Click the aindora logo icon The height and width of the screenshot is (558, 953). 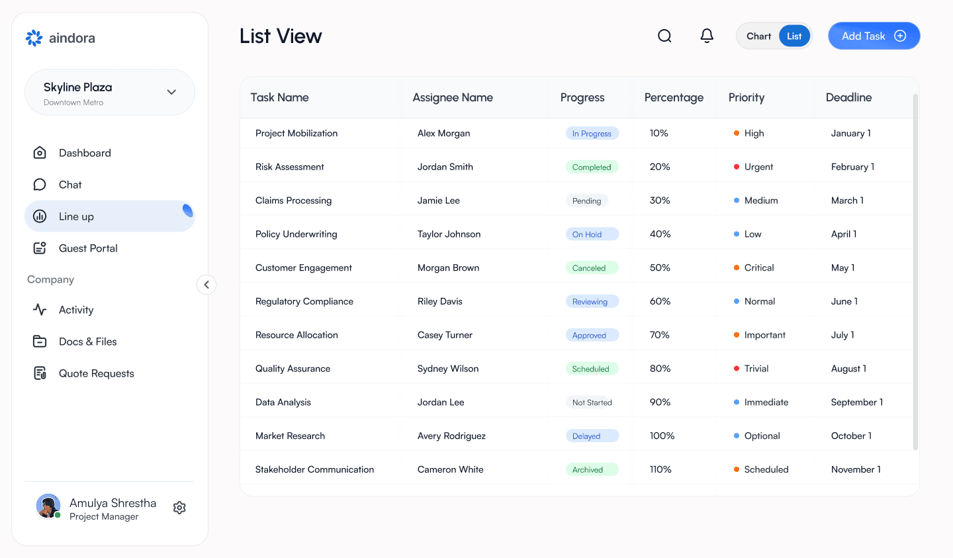pos(34,38)
